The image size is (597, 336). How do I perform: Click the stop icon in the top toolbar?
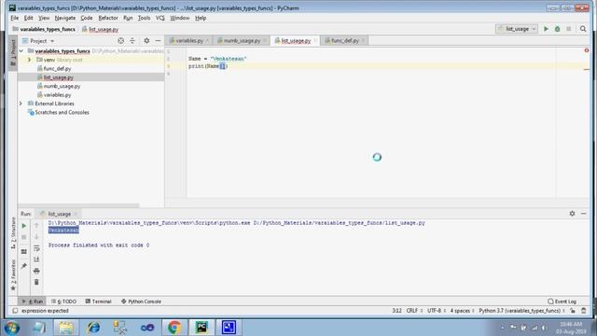coord(569,29)
